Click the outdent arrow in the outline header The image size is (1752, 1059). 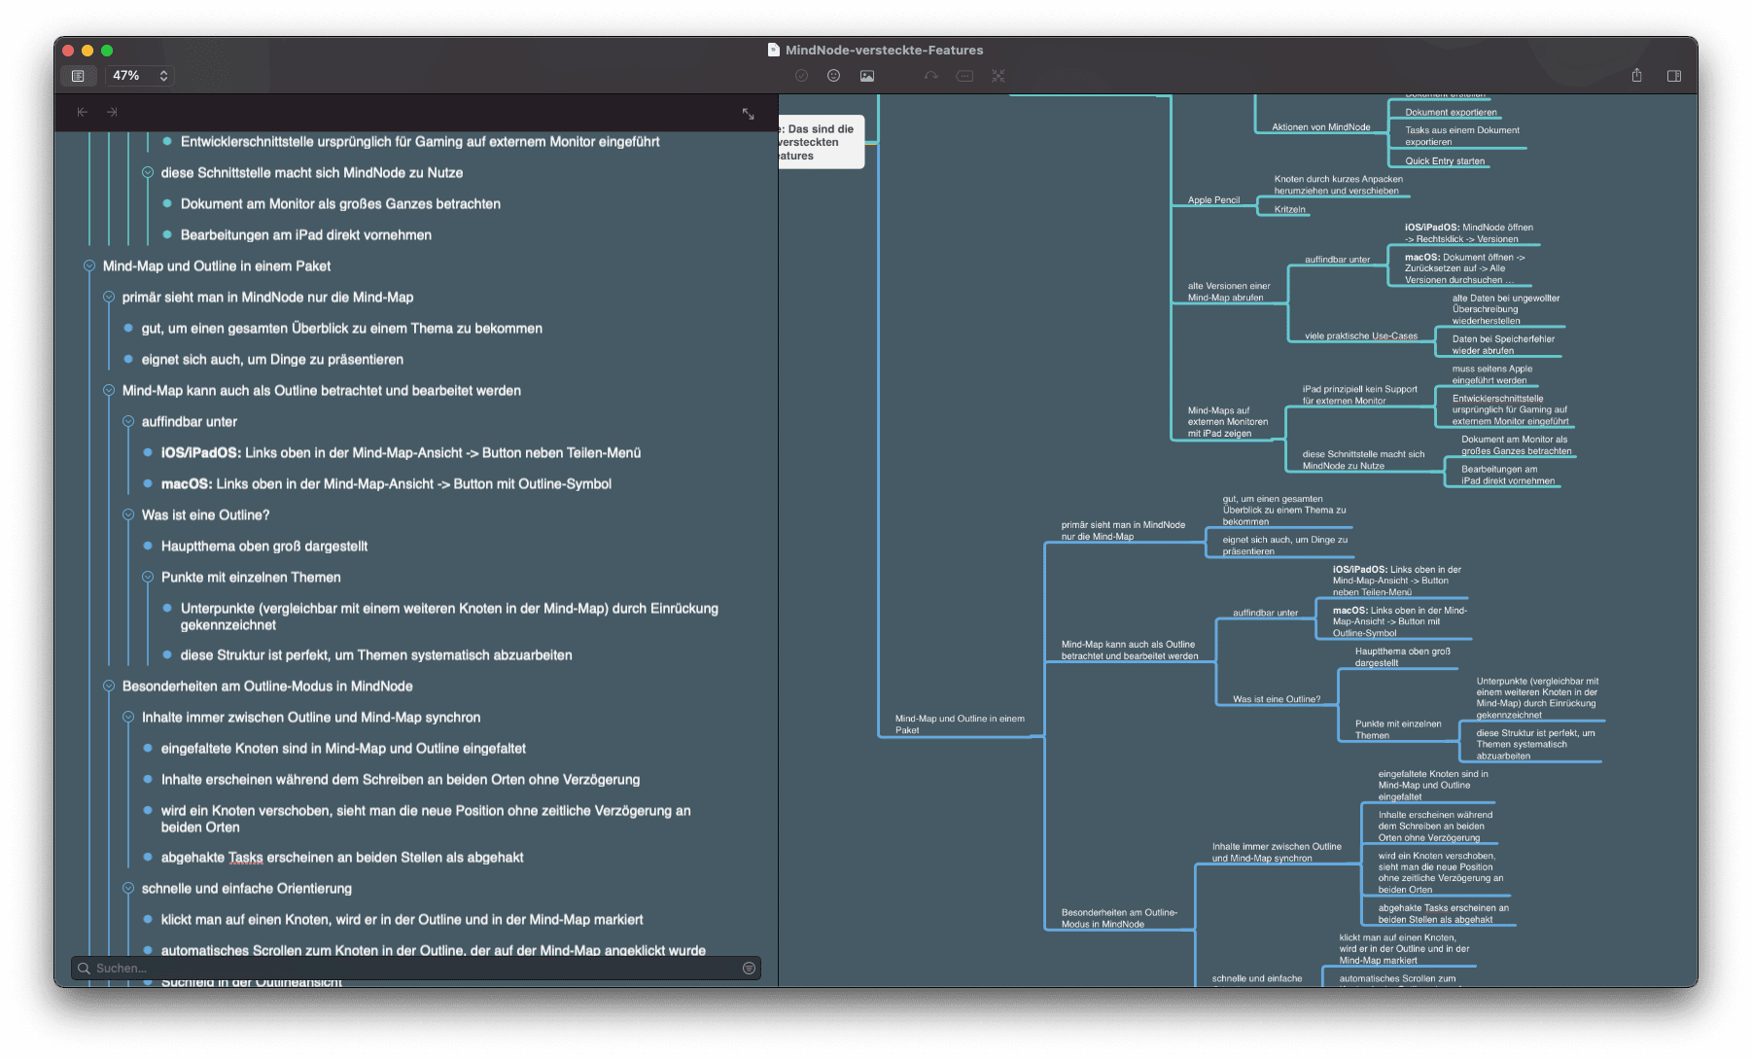83,113
